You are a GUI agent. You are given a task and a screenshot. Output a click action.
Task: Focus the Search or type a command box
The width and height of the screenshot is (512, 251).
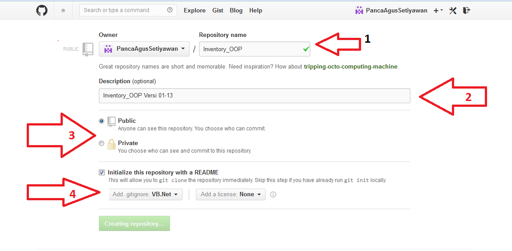click(x=128, y=10)
